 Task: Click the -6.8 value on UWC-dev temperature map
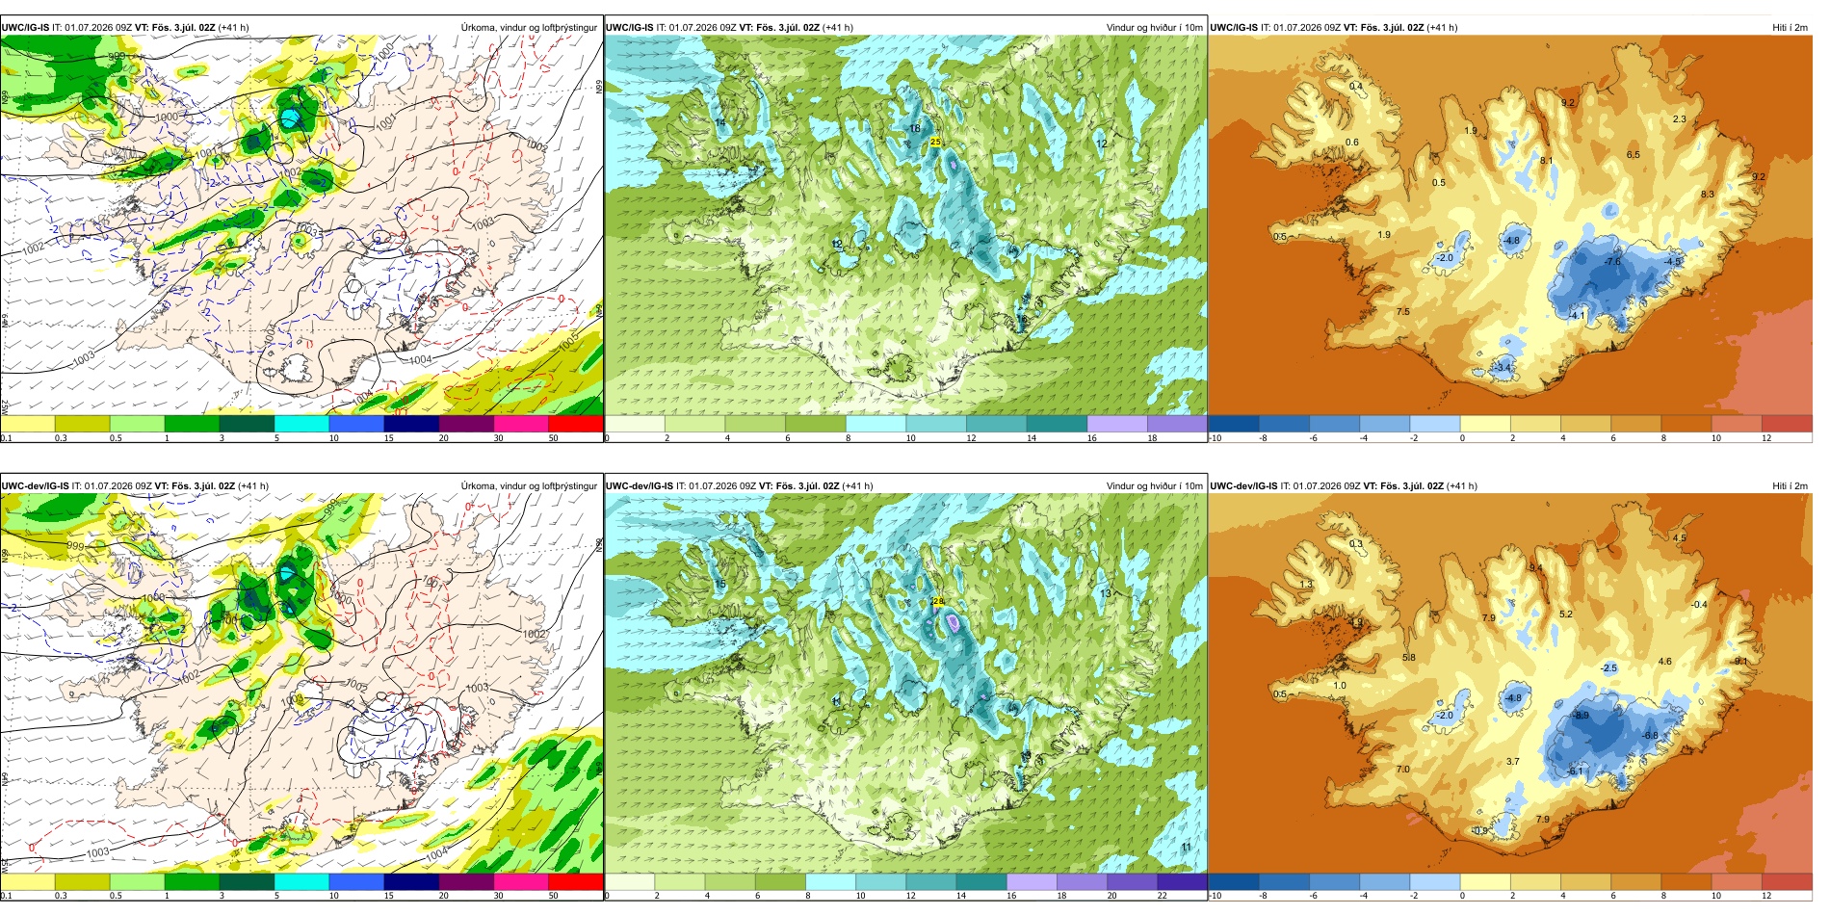coord(1650,735)
